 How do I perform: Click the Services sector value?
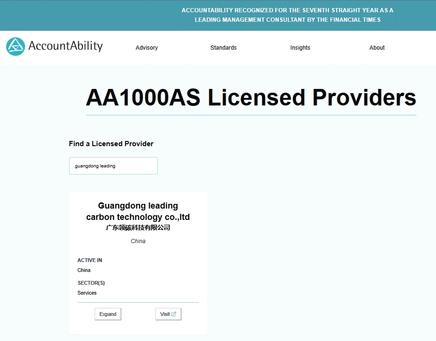87,293
